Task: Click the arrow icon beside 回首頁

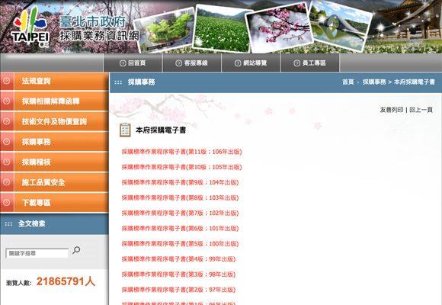Action: point(123,63)
